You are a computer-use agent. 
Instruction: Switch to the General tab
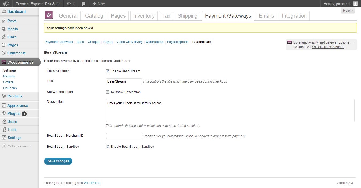[x=68, y=16]
